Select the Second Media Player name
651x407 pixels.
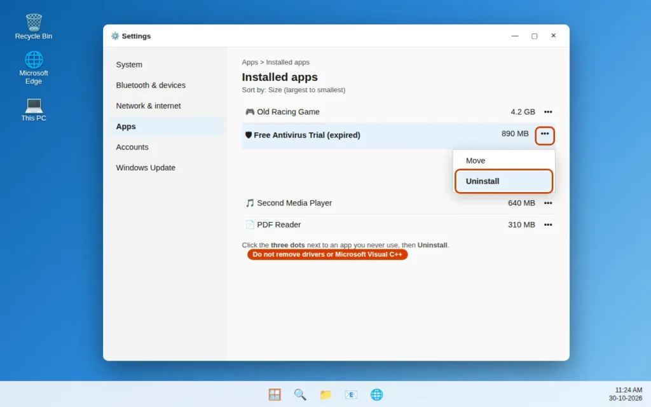(x=294, y=203)
